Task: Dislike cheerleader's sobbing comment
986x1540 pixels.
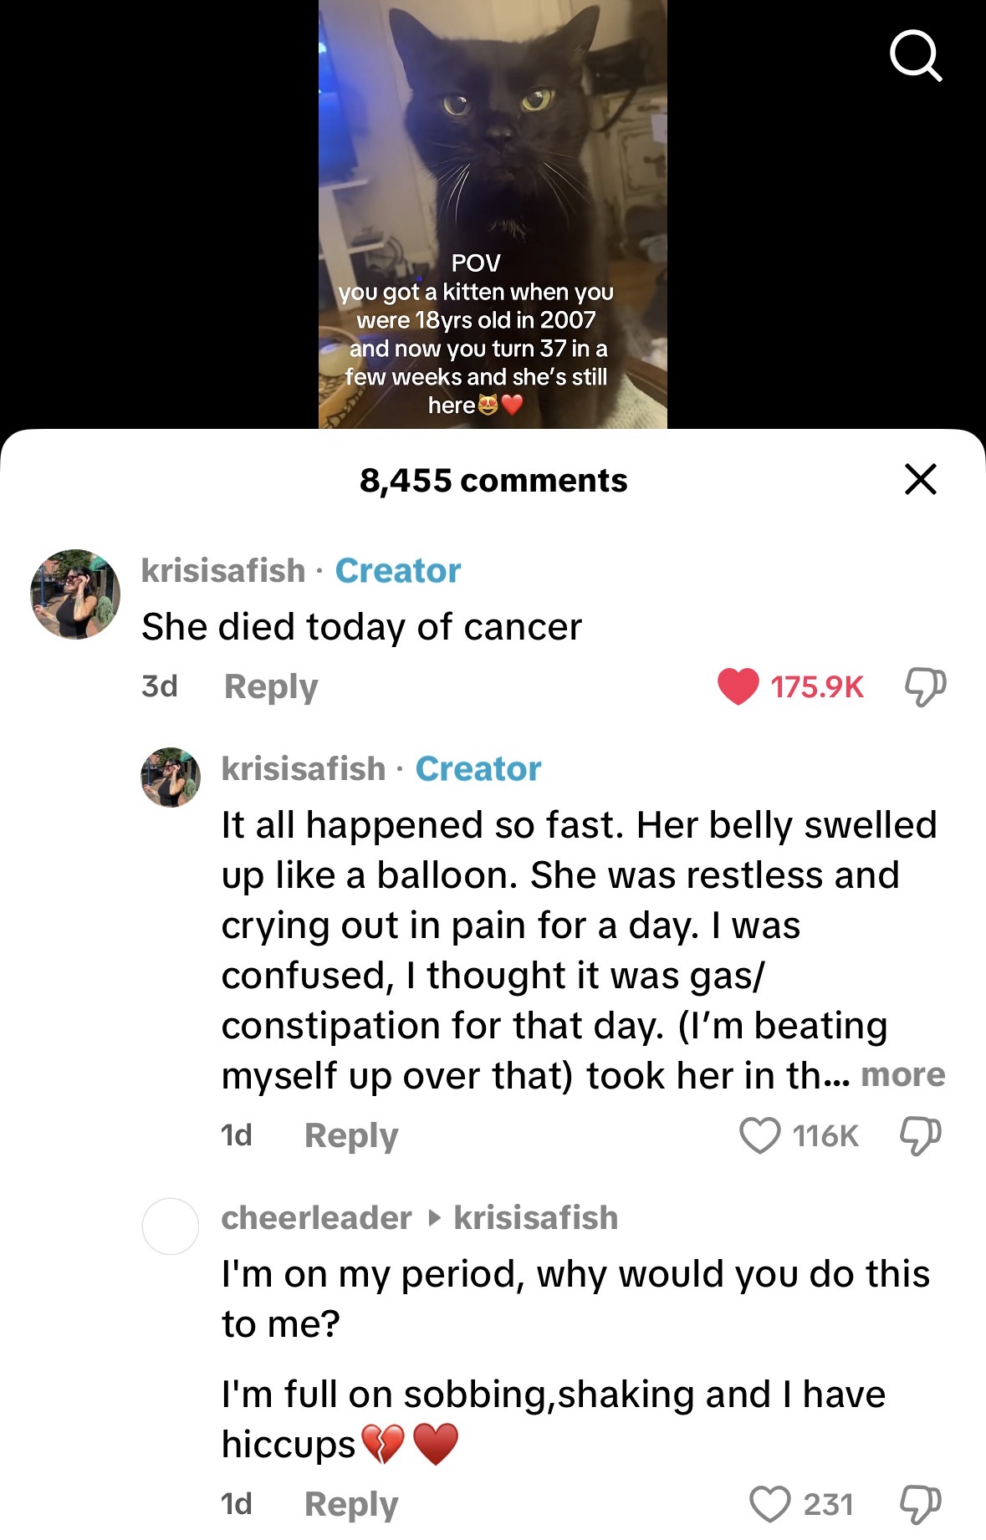Action: 920,1504
